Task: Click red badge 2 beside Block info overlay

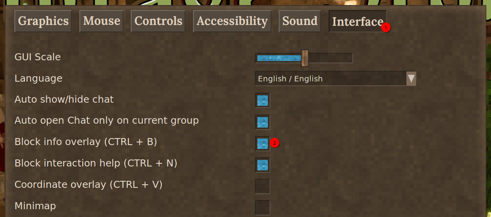Action: (275, 143)
